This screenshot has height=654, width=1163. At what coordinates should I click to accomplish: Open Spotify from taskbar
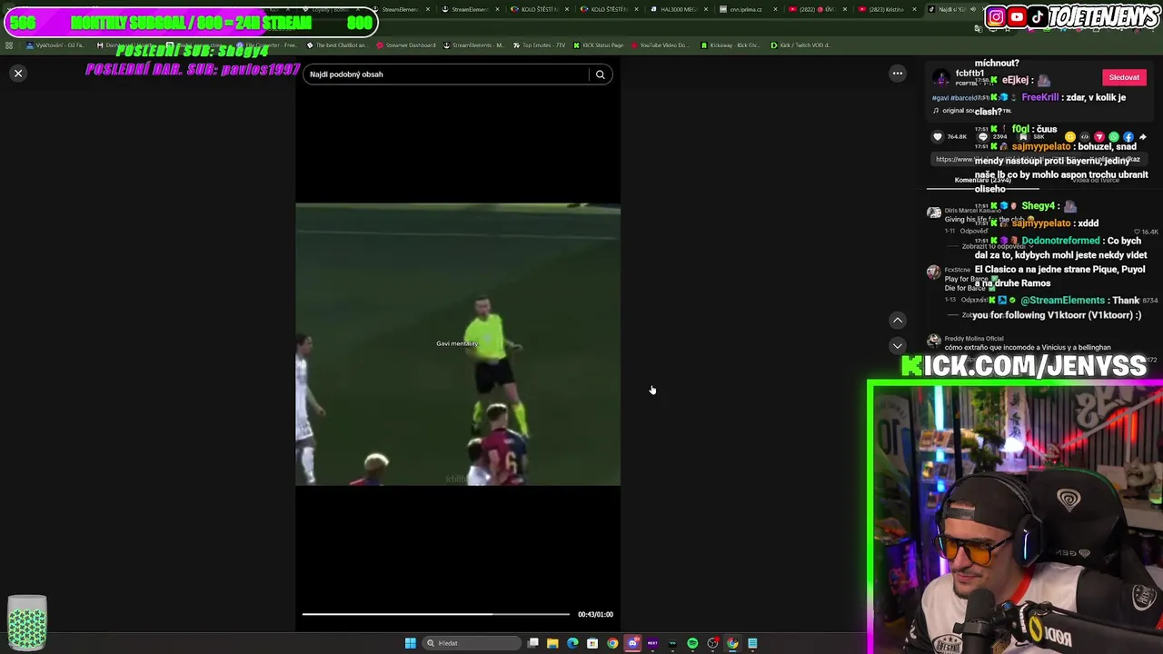coord(692,643)
